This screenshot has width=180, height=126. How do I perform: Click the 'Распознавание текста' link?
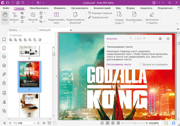click(119, 65)
